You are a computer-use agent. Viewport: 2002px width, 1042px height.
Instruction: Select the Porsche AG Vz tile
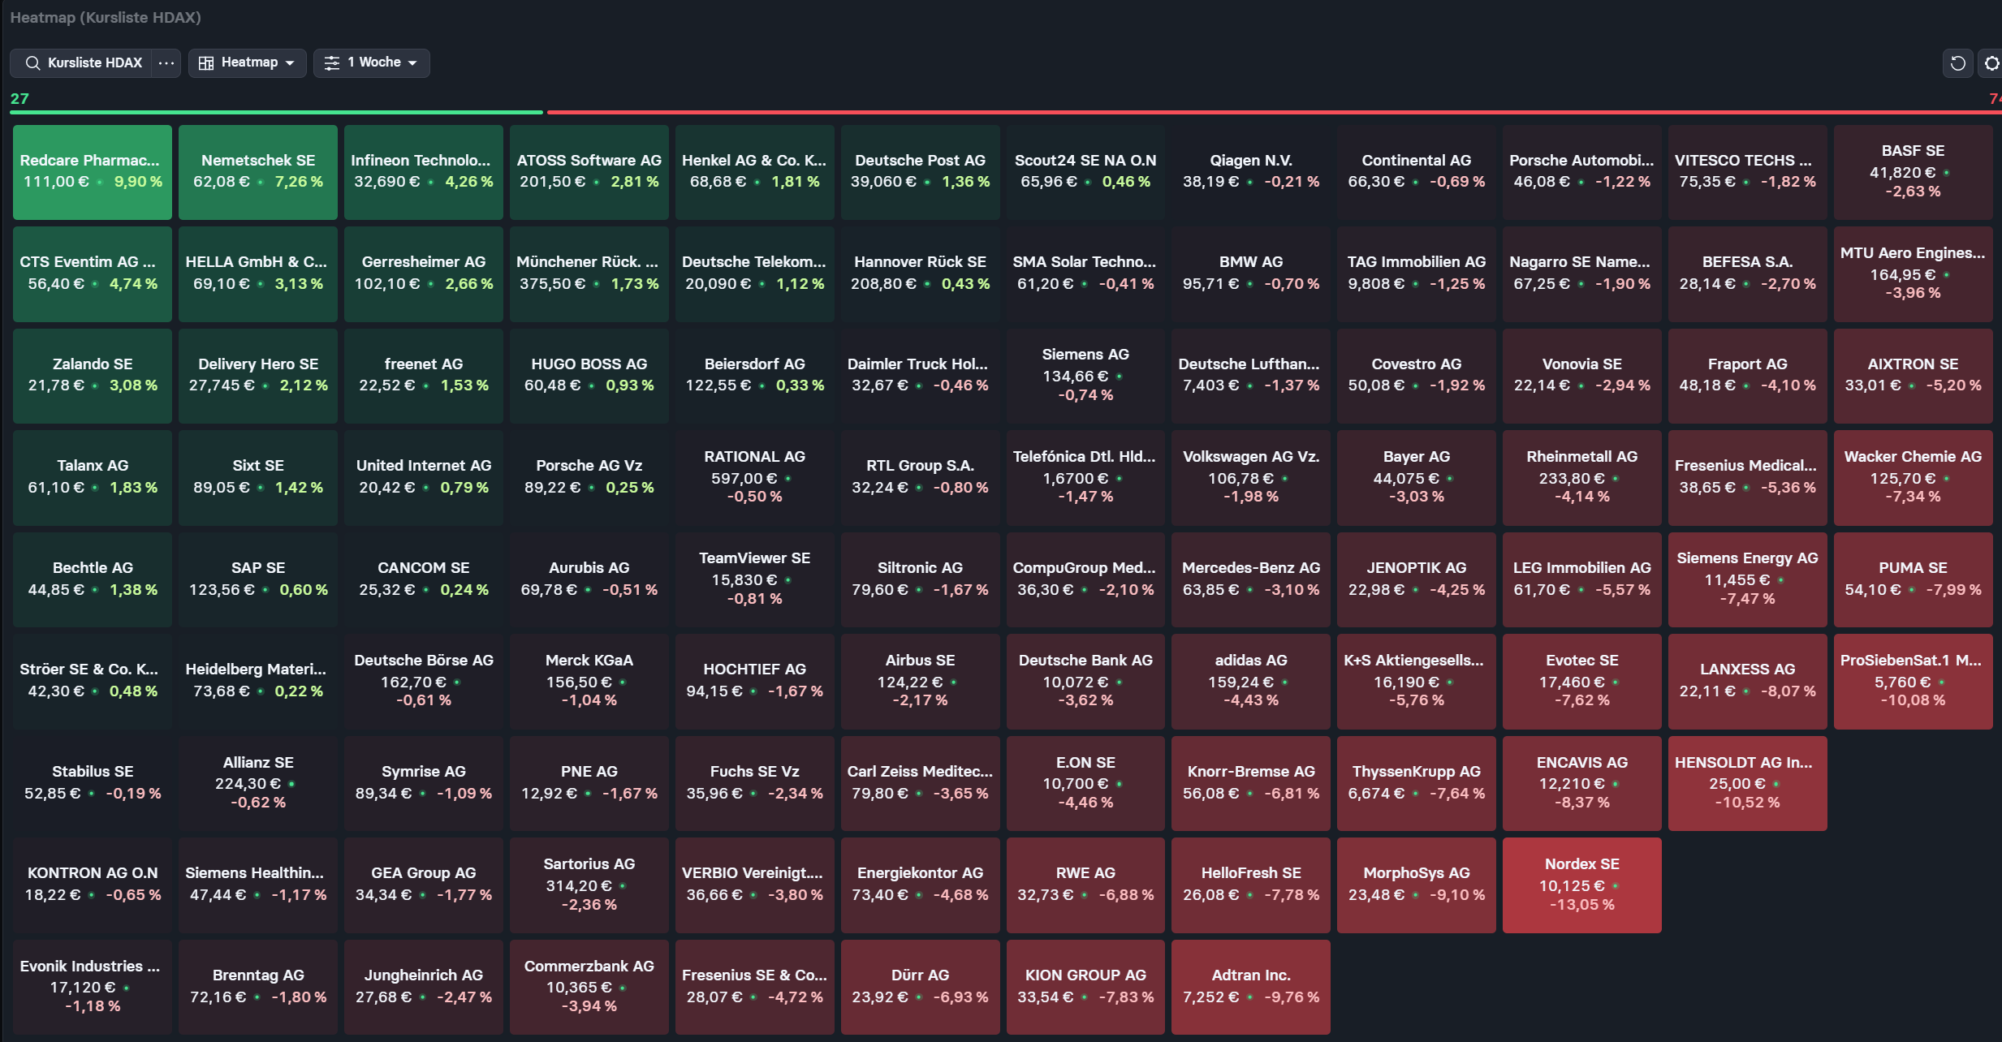point(589,478)
